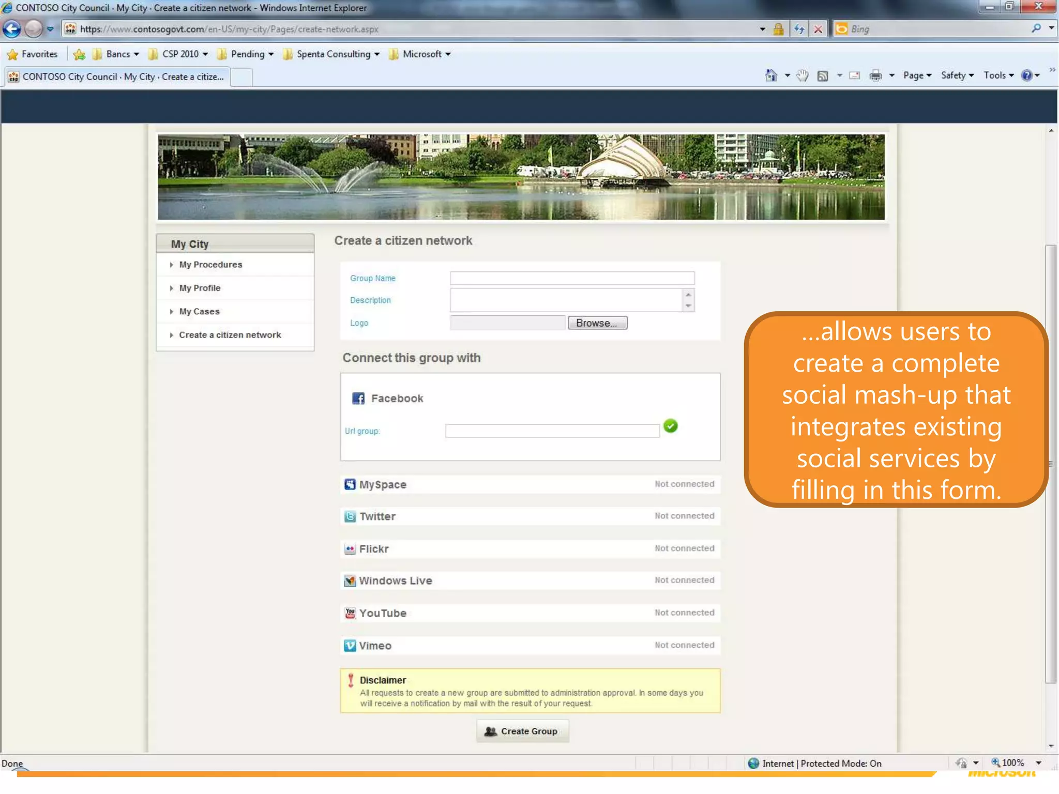1059x794 pixels.
Task: Open the Bancs favorites folder dropdown
Action: click(x=116, y=54)
